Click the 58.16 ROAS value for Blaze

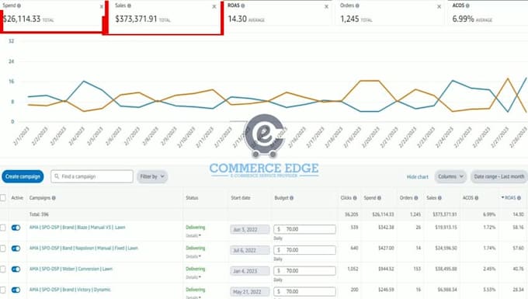(x=518, y=228)
